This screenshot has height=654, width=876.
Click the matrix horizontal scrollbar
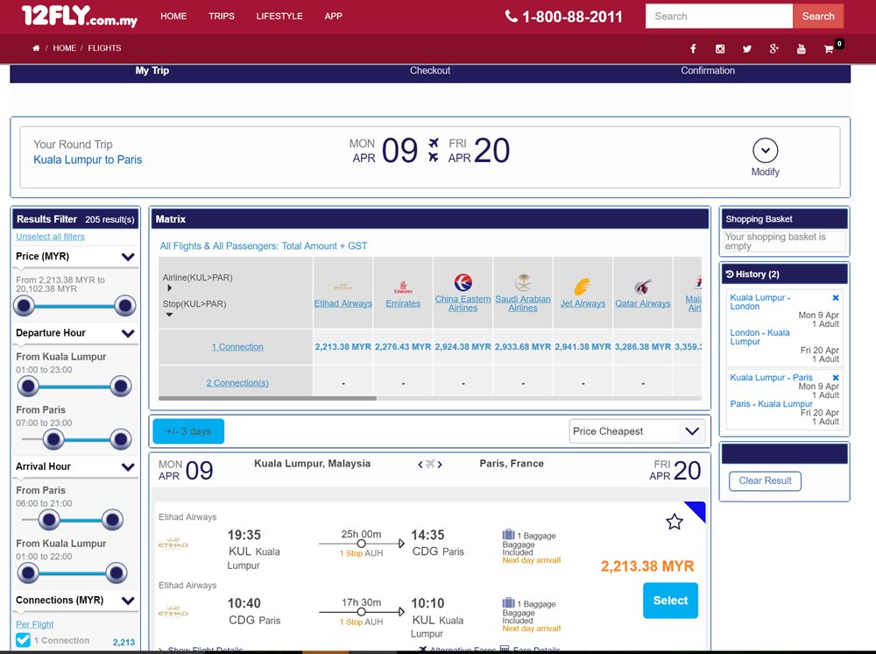(x=267, y=399)
